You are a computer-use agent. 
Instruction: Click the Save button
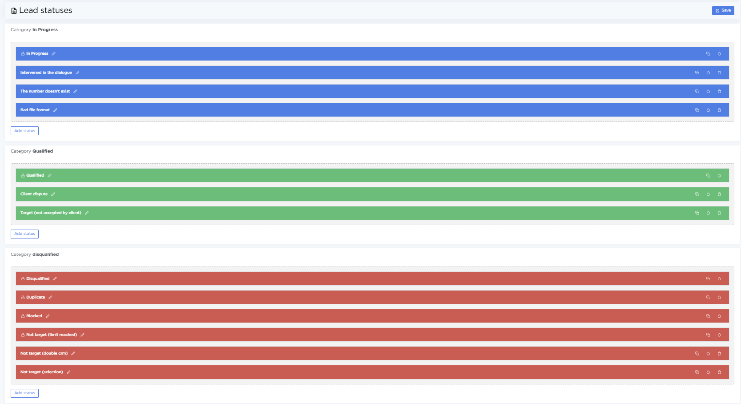(723, 10)
